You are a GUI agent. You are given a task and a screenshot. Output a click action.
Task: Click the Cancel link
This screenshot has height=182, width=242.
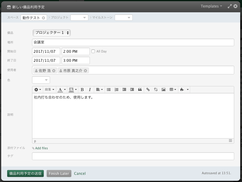coord(80,174)
